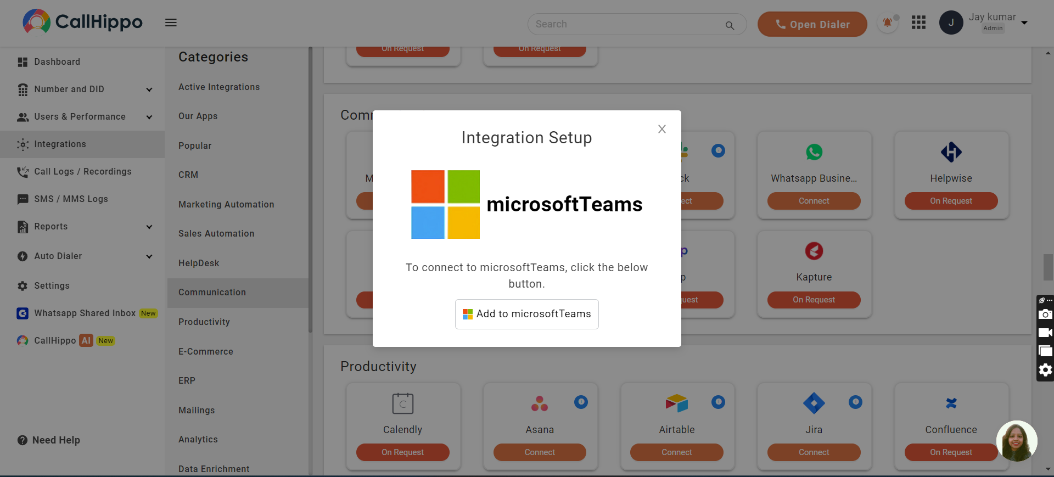Viewport: 1054px width, 477px height.
Task: Click On Request under Helpwise
Action: click(x=951, y=201)
